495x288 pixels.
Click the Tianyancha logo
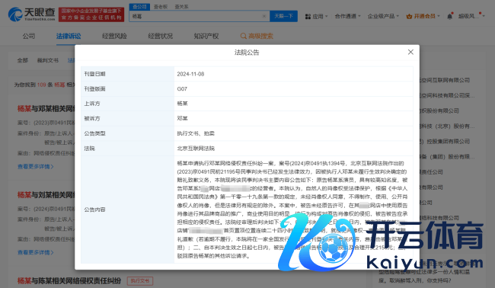pos(31,14)
